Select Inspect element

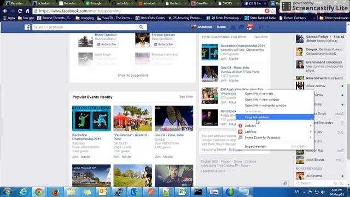[275, 146]
